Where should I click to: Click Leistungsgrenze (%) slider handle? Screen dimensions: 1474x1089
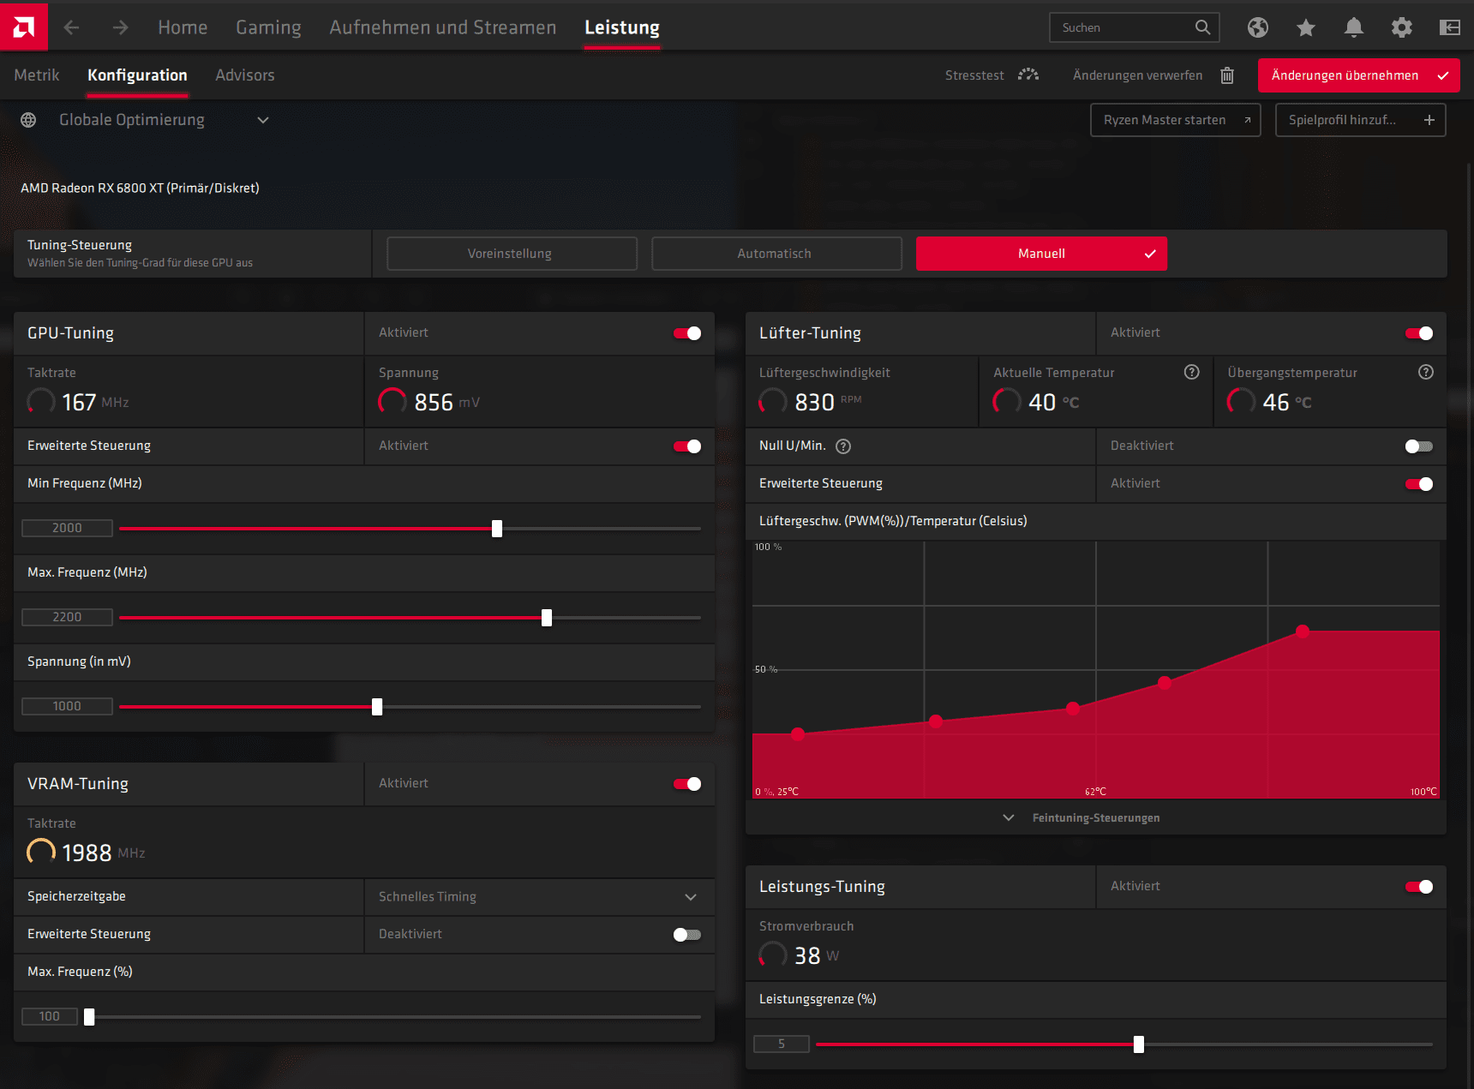coord(1139,1044)
